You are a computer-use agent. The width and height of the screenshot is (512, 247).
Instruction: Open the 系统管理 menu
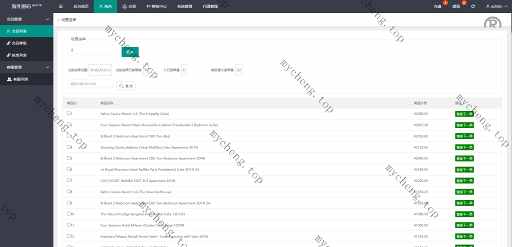pyautogui.click(x=184, y=6)
